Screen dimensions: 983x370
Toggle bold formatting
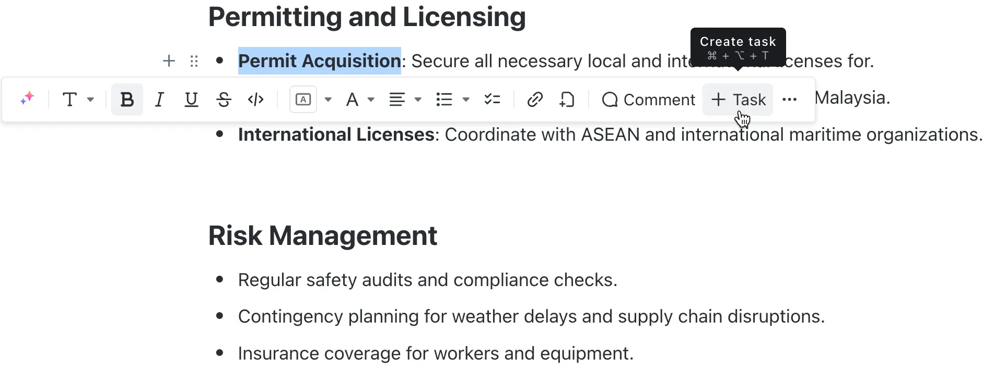point(127,100)
